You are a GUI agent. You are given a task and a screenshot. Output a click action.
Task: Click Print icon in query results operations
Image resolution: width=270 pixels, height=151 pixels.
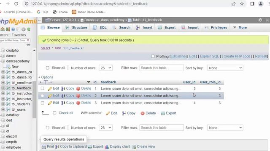coord(44,147)
